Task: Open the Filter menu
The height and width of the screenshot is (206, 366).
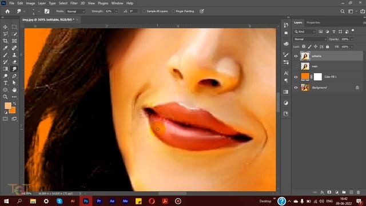Action: click(74, 3)
